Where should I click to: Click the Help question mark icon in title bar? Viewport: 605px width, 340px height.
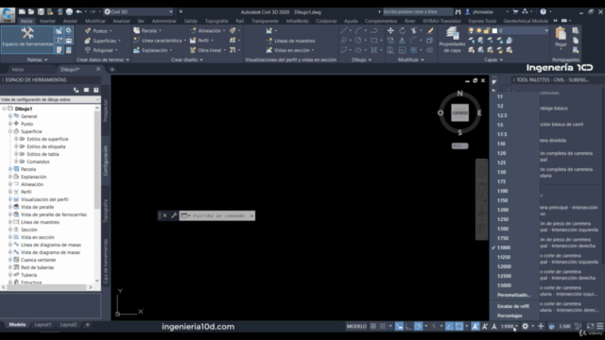pos(543,12)
